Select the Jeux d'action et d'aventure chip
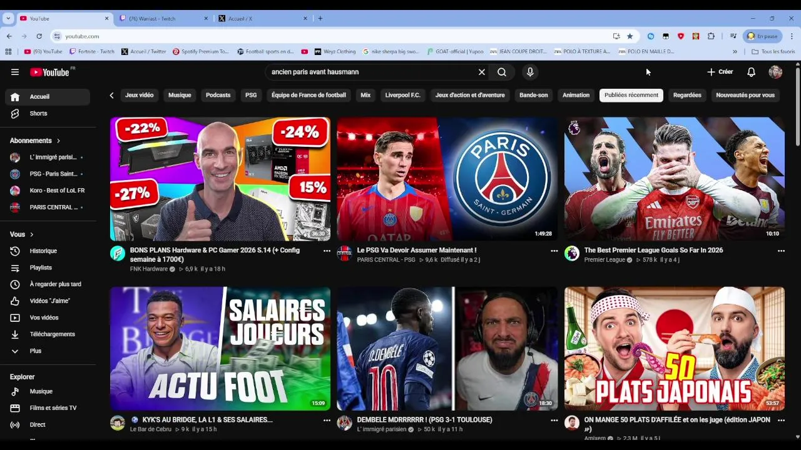 tap(470, 96)
